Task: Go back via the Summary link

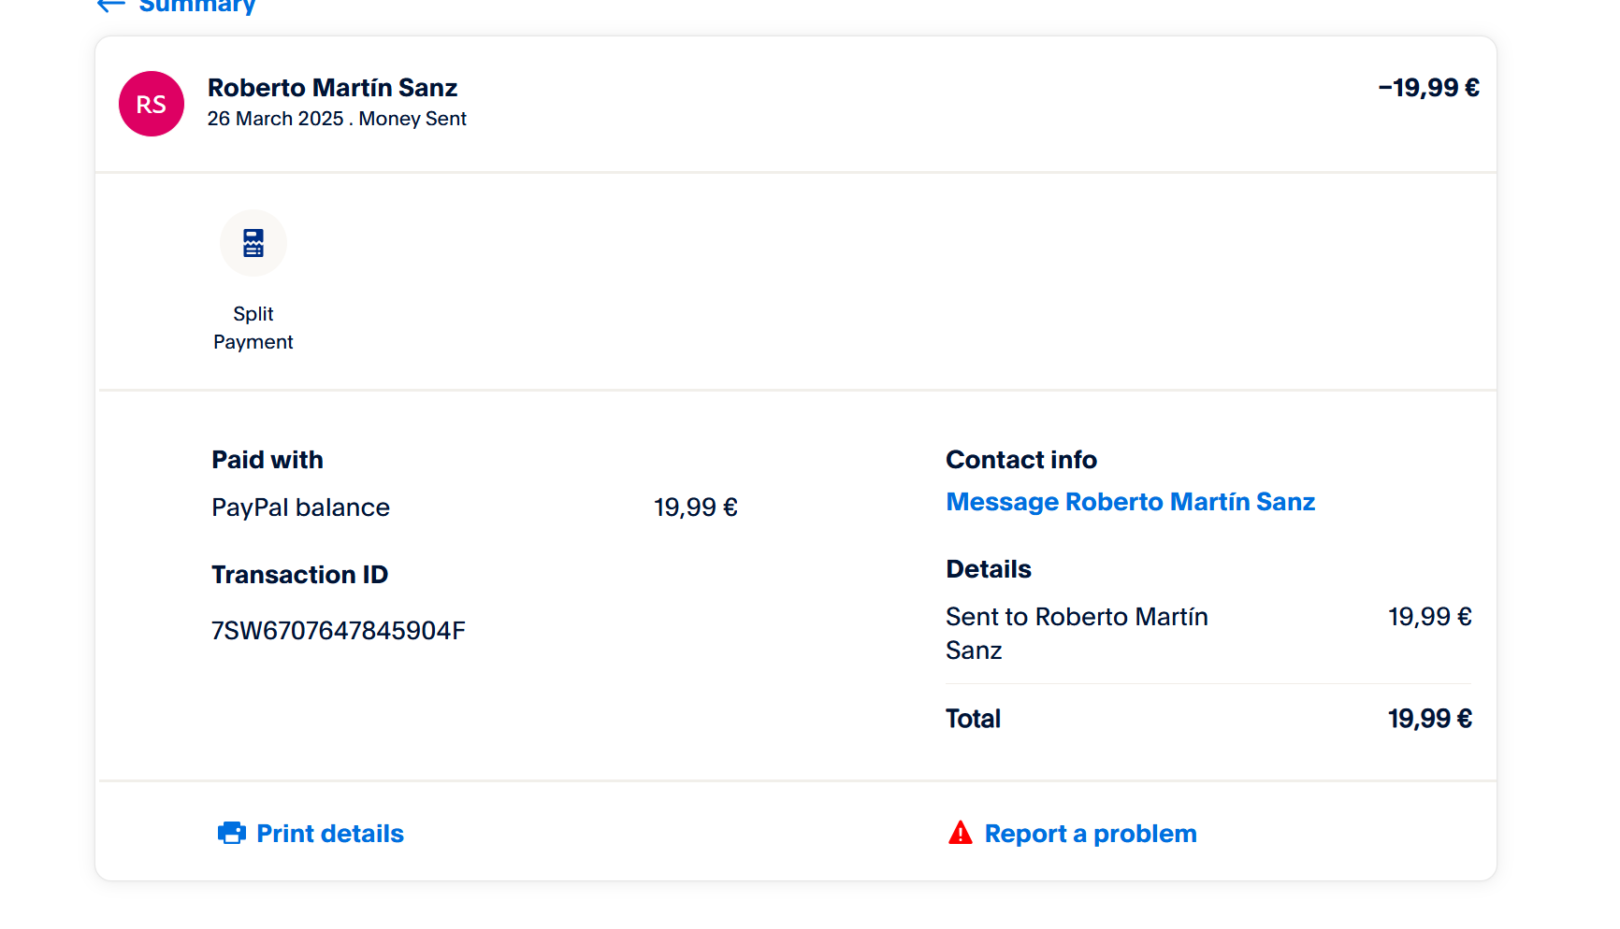Action: [197, 7]
